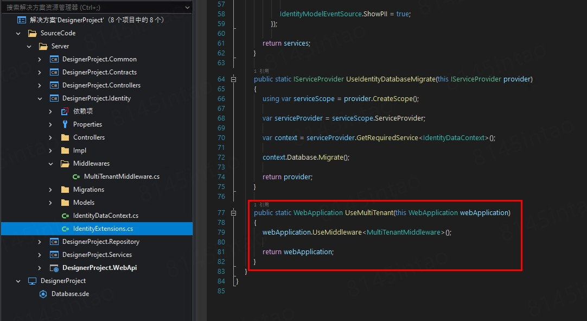Click the C# file icon of MultiTenantMiddleware.cs
The width and height of the screenshot is (587, 321).
(76, 176)
